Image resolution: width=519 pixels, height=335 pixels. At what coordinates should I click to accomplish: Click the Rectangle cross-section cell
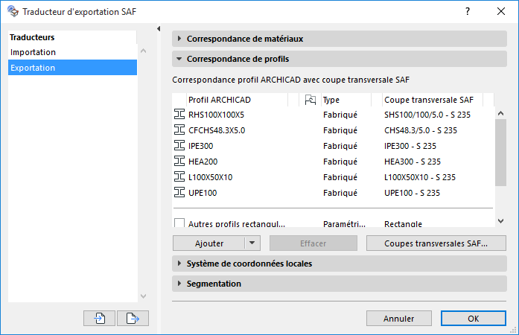pyautogui.click(x=403, y=224)
